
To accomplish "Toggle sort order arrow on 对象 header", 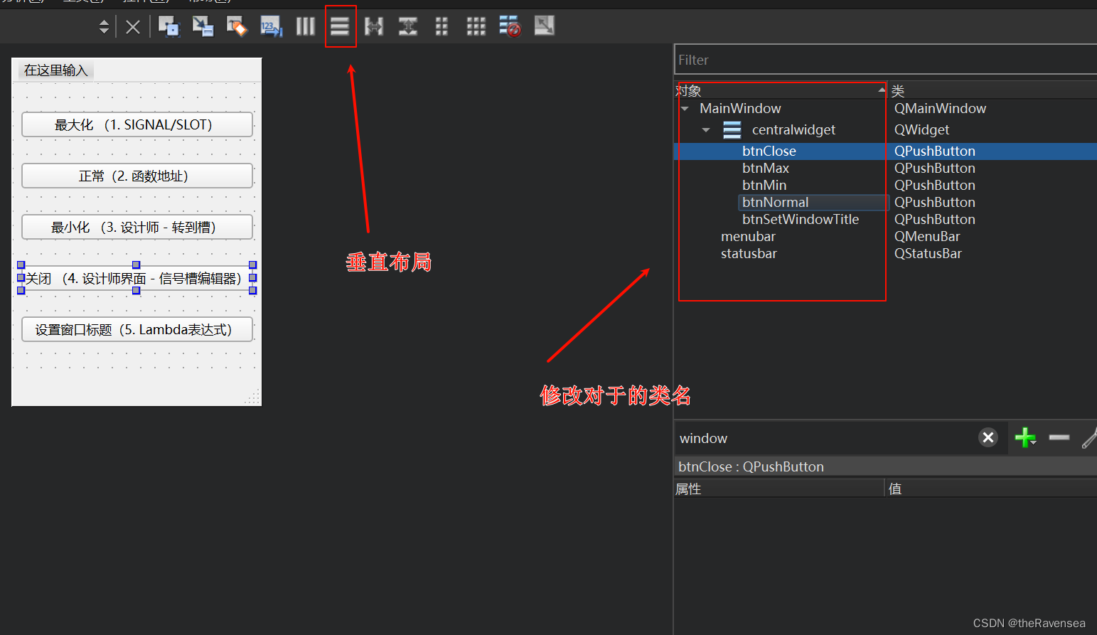I will [x=882, y=90].
